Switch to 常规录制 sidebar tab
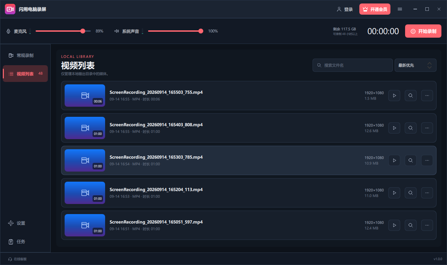The height and width of the screenshot is (265, 447). [x=25, y=55]
